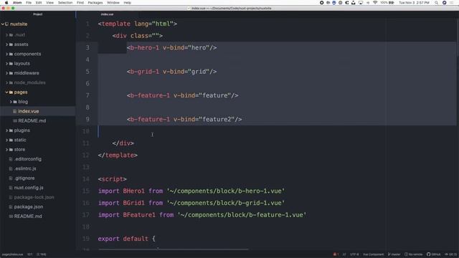Open the View menu
This screenshot has height=258, width=459.
49,3
